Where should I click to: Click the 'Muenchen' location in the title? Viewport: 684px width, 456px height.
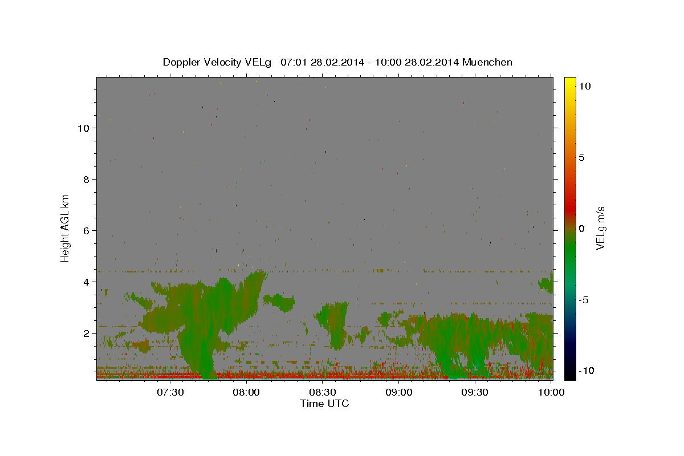click(487, 62)
